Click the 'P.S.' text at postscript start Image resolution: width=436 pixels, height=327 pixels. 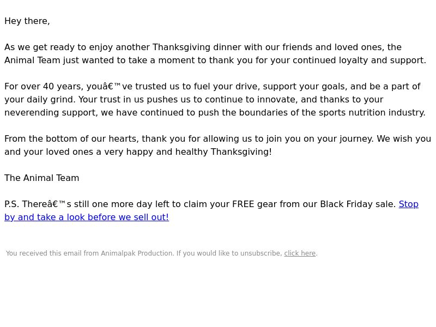[x=11, y=204]
